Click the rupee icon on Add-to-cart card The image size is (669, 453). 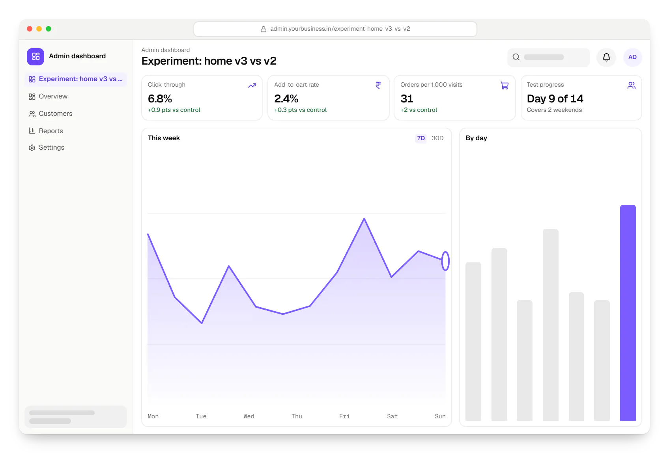[x=378, y=85]
